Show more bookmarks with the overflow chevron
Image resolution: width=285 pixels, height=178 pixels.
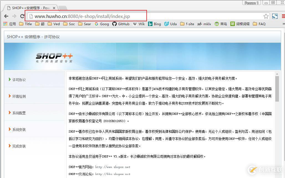coord(284,24)
